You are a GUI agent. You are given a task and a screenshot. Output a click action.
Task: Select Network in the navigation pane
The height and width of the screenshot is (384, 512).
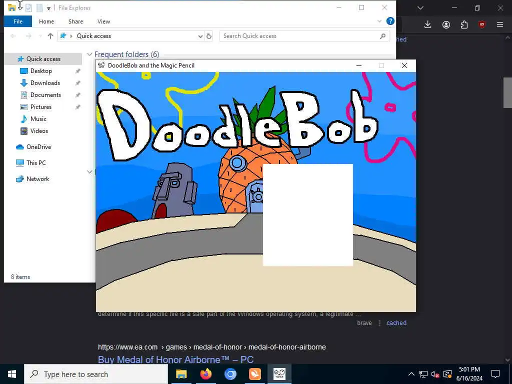tap(37, 179)
